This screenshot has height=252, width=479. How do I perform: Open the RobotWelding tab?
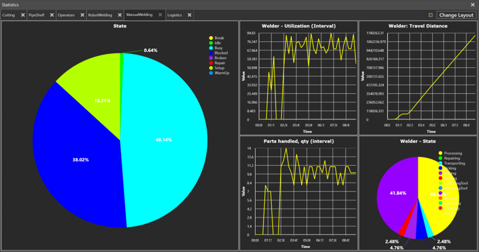100,15
